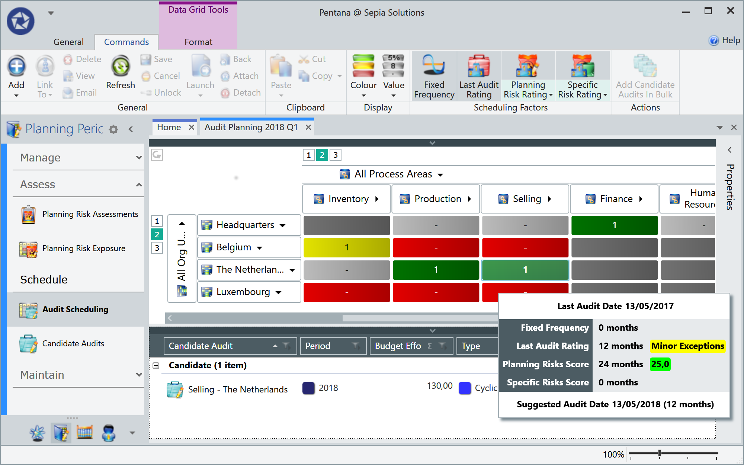Open the Audit Planning 2018 Q1 tab
Image resolution: width=744 pixels, height=465 pixels.
(250, 127)
